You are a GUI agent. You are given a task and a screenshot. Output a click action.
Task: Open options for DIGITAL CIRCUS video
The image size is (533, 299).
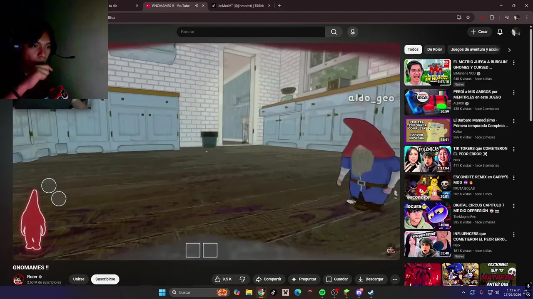513,206
